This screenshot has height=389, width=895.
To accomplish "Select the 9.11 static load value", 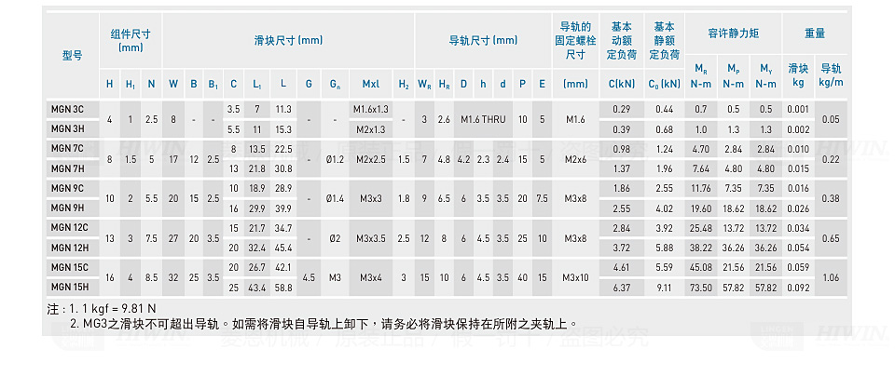I will [664, 288].
